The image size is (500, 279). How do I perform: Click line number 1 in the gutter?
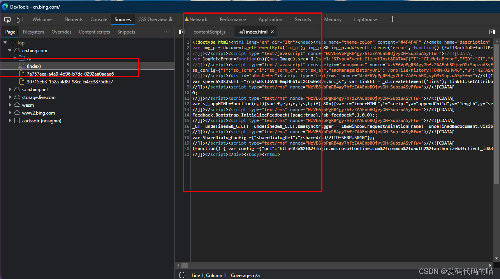click(188, 42)
